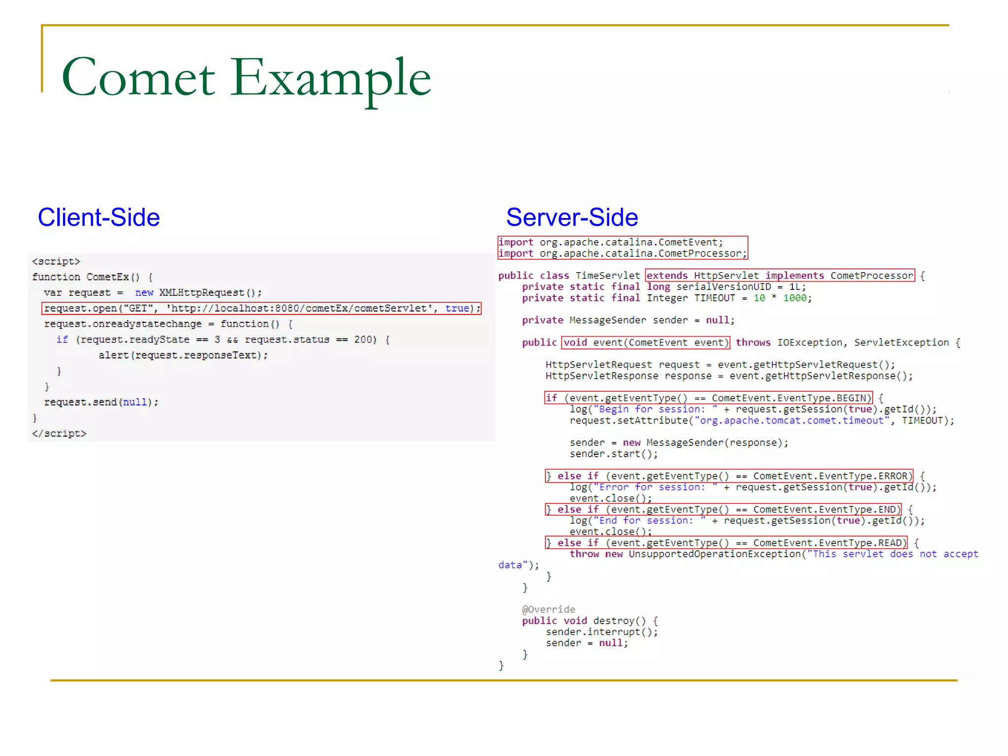Click the final "sender = null;" line in destroy()
The height and width of the screenshot is (756, 1008).
(587, 643)
